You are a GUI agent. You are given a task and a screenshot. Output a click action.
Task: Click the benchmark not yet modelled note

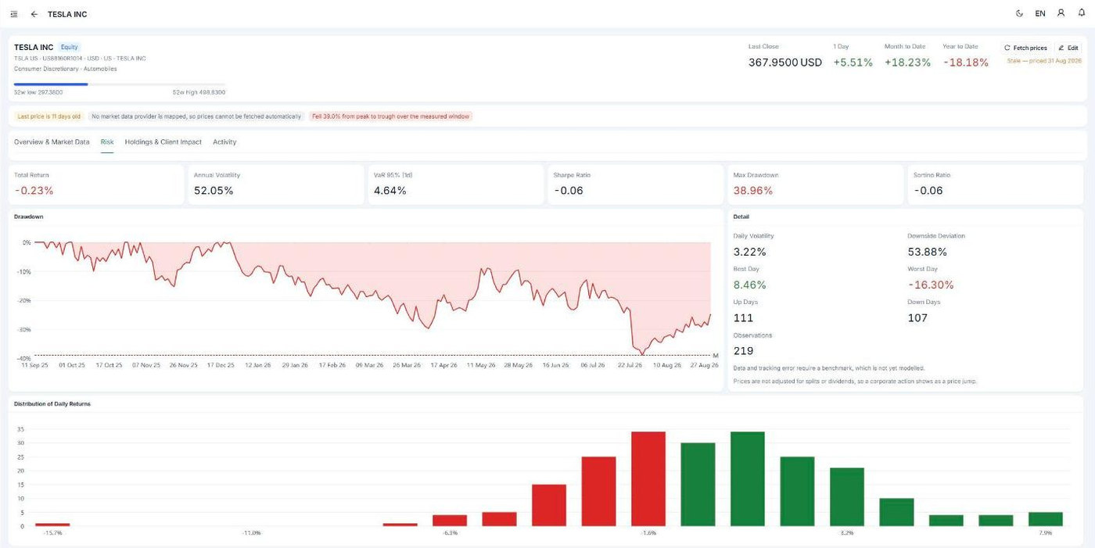tap(829, 367)
